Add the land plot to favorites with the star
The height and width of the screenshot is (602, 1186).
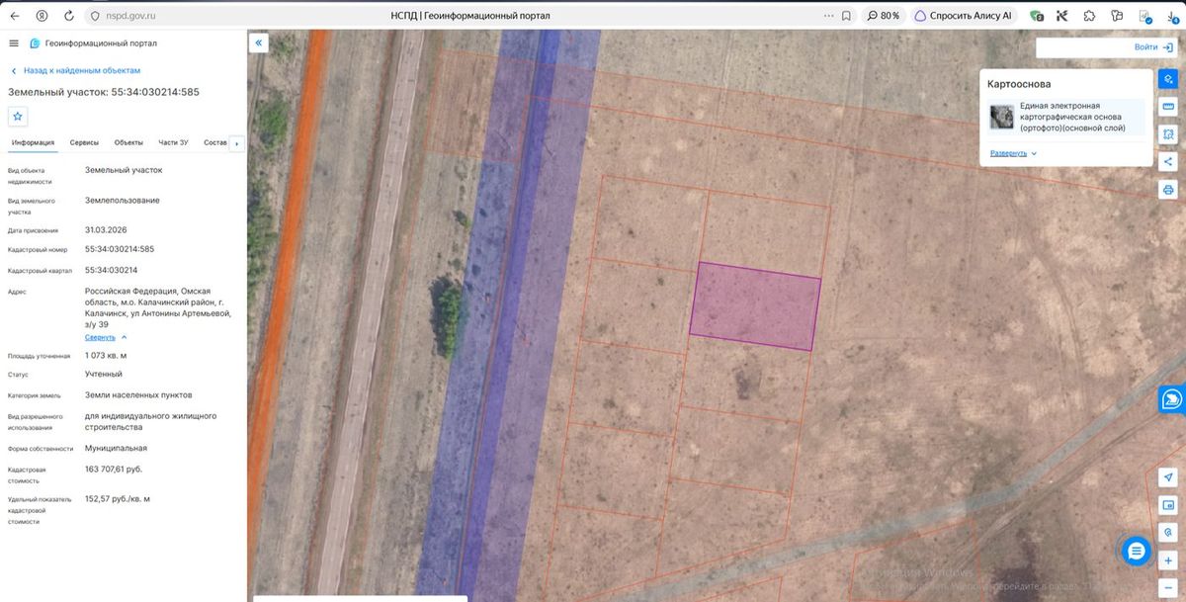[x=18, y=117]
